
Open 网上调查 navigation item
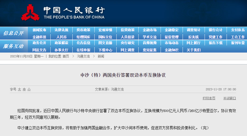coord(127,50)
